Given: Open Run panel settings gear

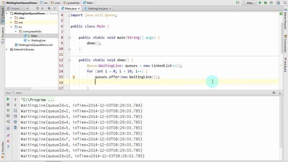Looking at the screenshot, I should coord(274,93).
